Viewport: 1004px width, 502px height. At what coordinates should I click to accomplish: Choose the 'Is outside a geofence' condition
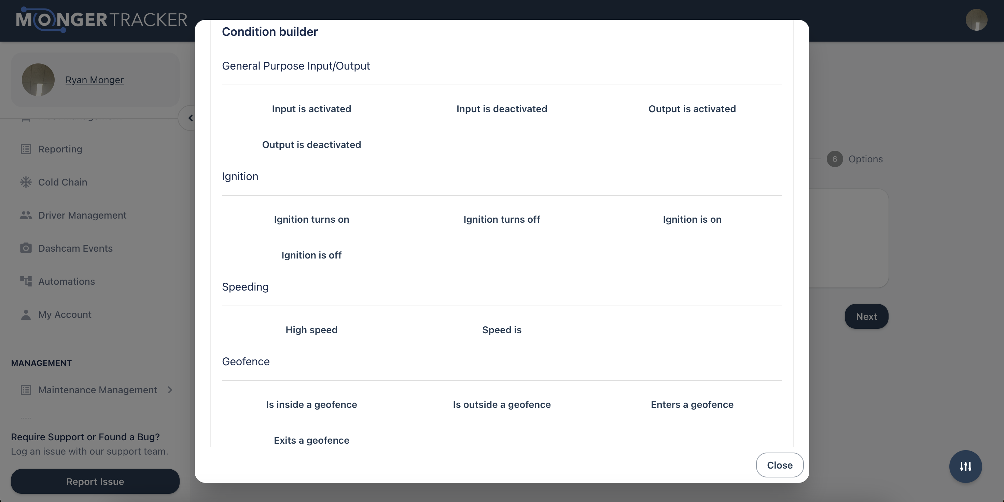point(502,405)
